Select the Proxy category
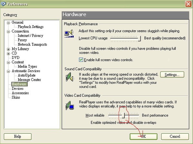193x144 pixels. (x=22, y=40)
